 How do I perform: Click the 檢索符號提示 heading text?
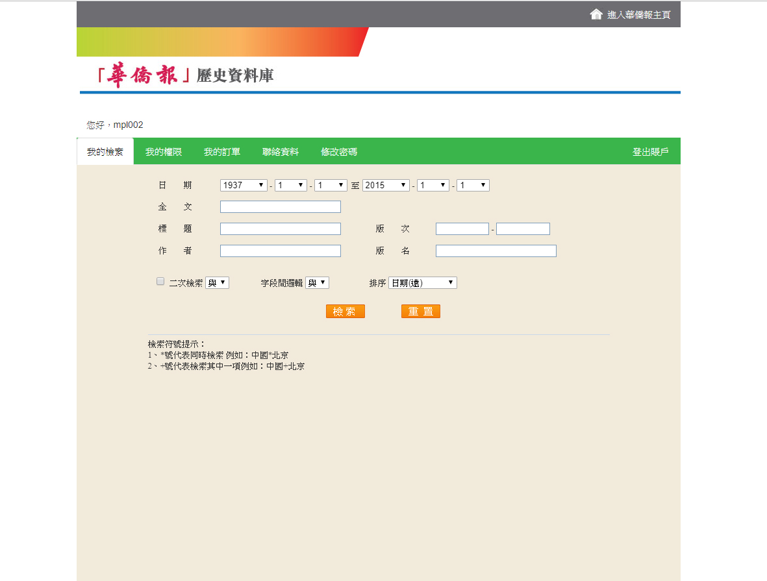coord(177,344)
